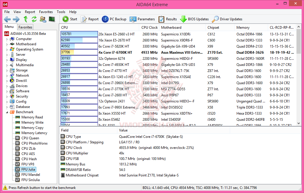Collapse the Benchmark tree node
Screen dimensions: 304x193
pos(7,112)
